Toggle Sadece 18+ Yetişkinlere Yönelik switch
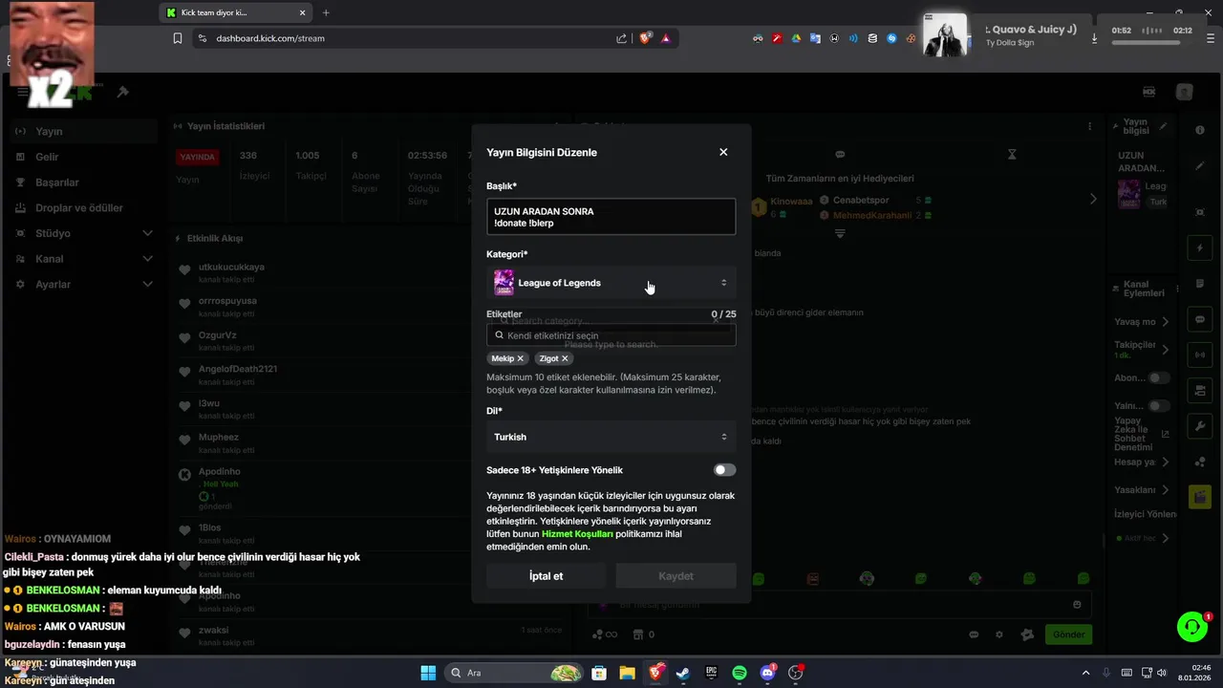Viewport: 1223px width, 688px height. click(x=724, y=470)
